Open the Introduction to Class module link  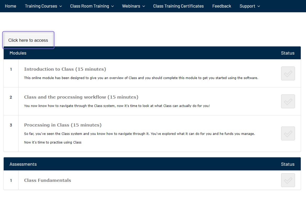[x=65, y=69]
